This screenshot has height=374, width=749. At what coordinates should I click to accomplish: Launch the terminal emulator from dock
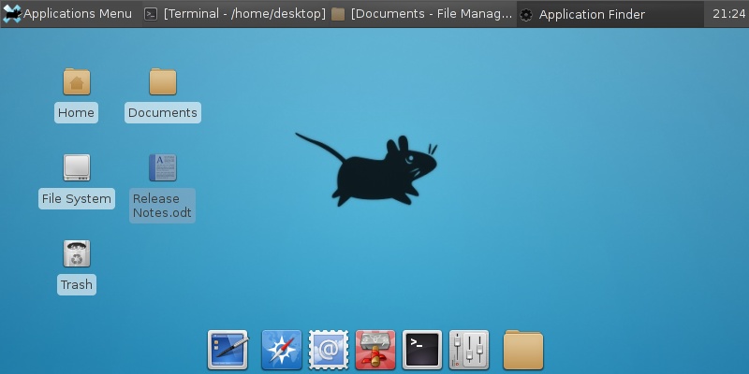pos(422,351)
